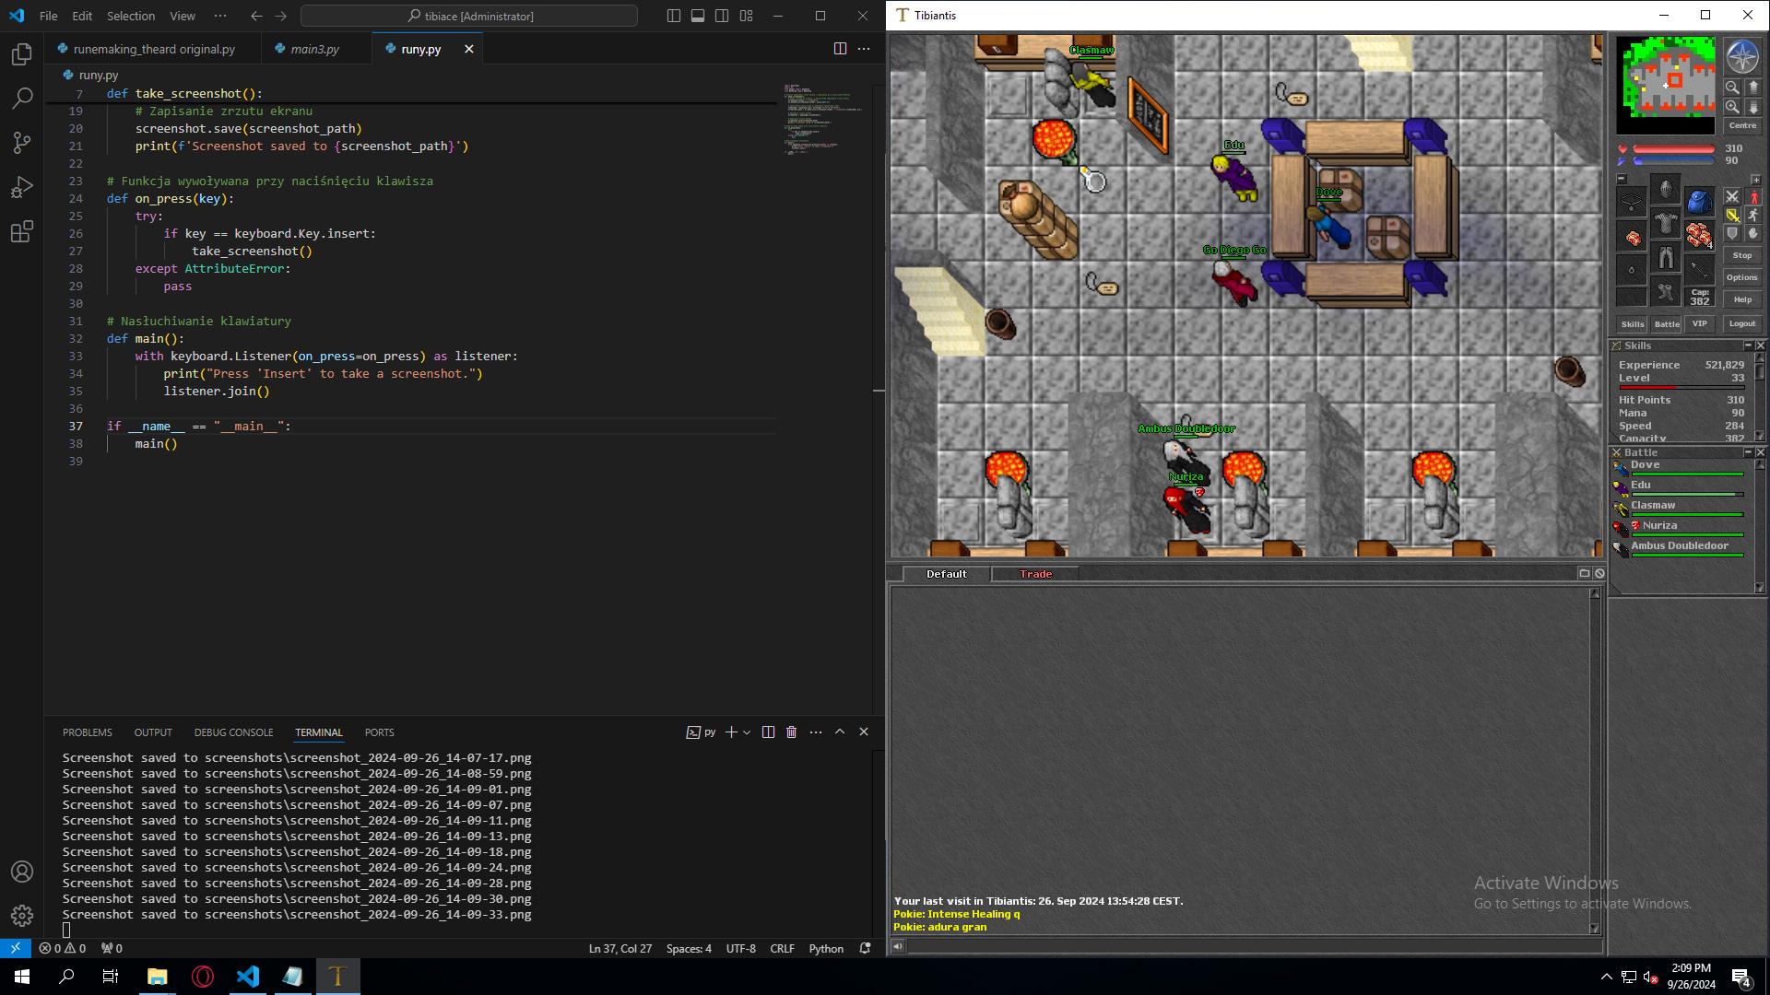Toggle the VS Code secondary side bar layout button

coord(722,16)
